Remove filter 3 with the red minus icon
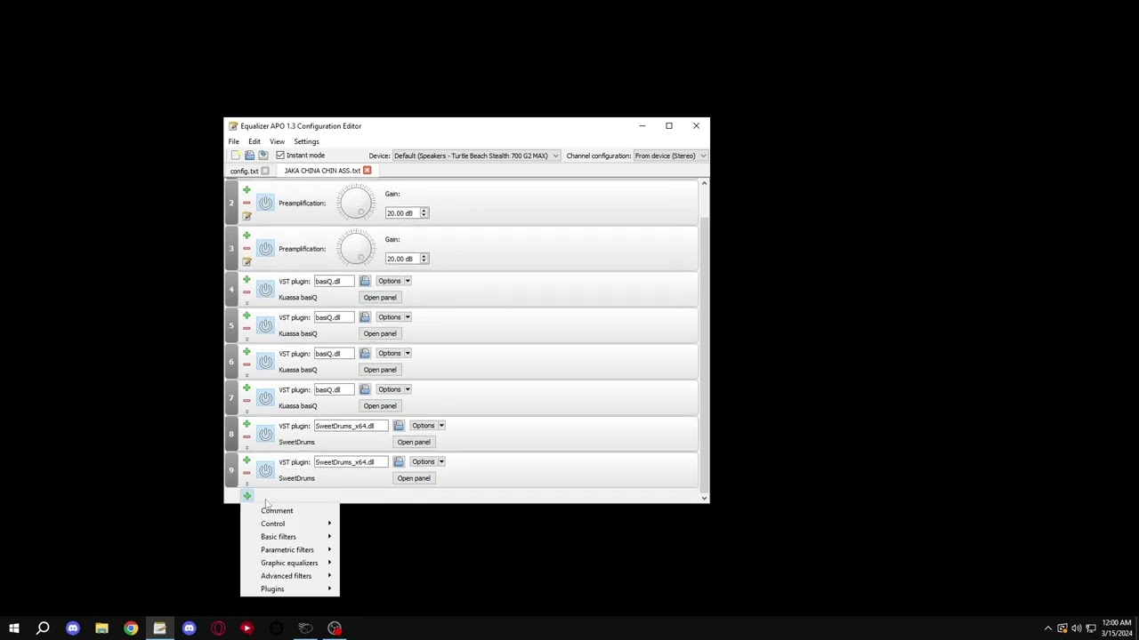The width and height of the screenshot is (1139, 640). 246,249
